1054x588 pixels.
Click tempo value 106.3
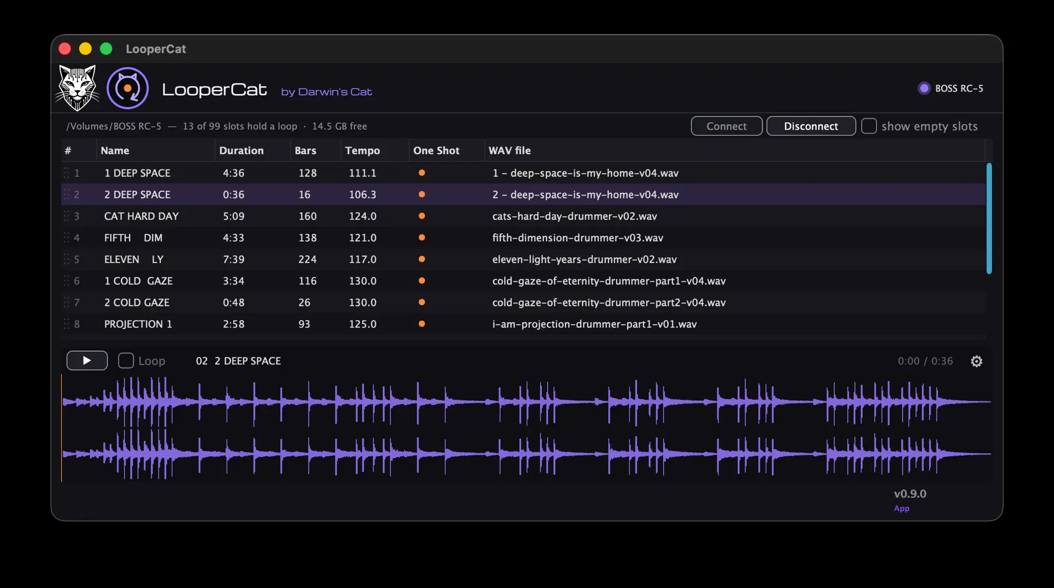click(363, 195)
